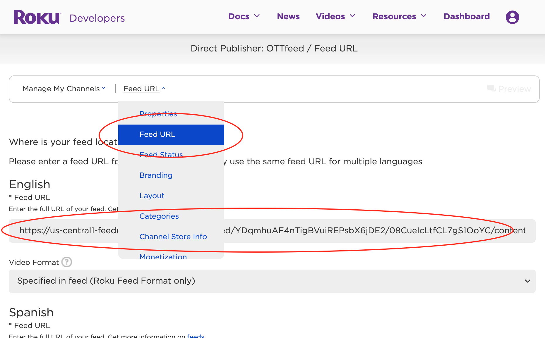Select Monetization from the menu
This screenshot has height=338, width=545.
(163, 257)
